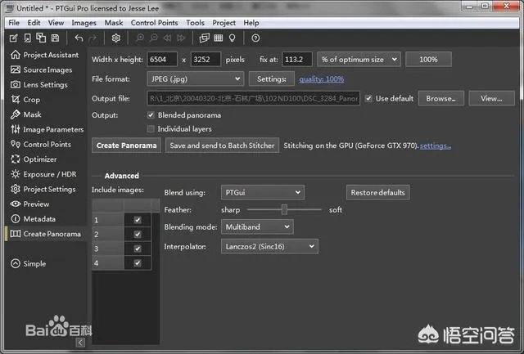524x354 pixels.
Task: Click the Create Panorama button
Action: pyautogui.click(x=126, y=146)
